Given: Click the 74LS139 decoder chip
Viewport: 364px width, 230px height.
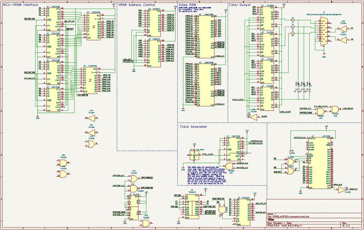Looking at the screenshot, I should coord(192,206).
